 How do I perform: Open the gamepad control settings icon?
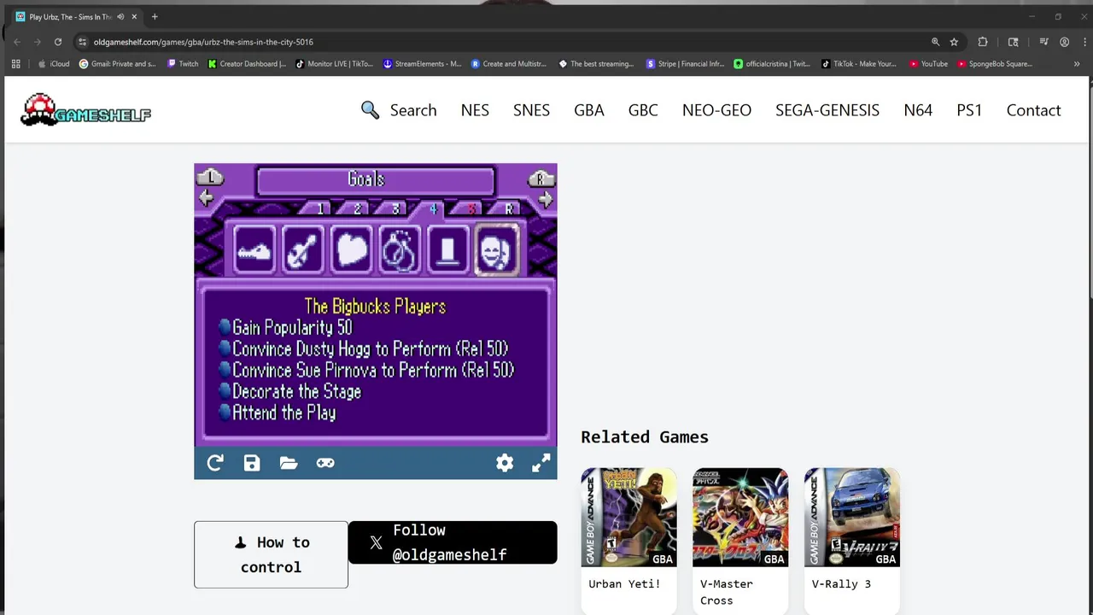coord(325,463)
